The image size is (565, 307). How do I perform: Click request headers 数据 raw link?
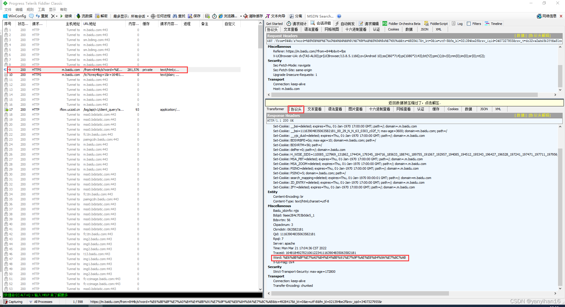coord(521,36)
